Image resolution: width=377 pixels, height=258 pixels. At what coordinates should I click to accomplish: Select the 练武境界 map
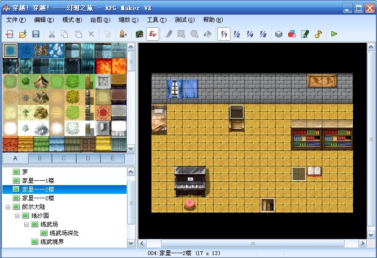coord(52,241)
